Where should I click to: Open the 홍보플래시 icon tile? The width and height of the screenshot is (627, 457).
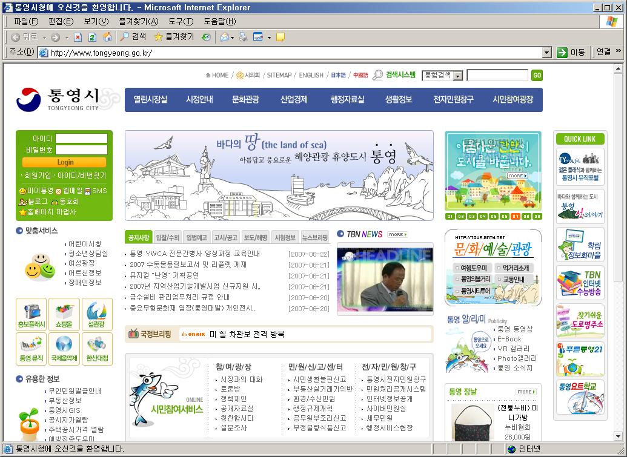click(31, 314)
